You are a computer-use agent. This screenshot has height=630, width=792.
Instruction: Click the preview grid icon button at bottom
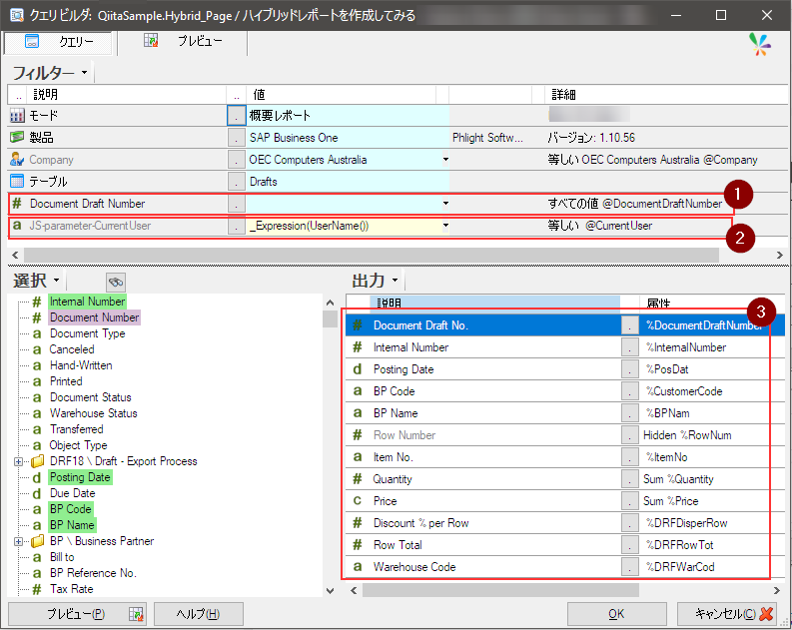tap(136, 614)
